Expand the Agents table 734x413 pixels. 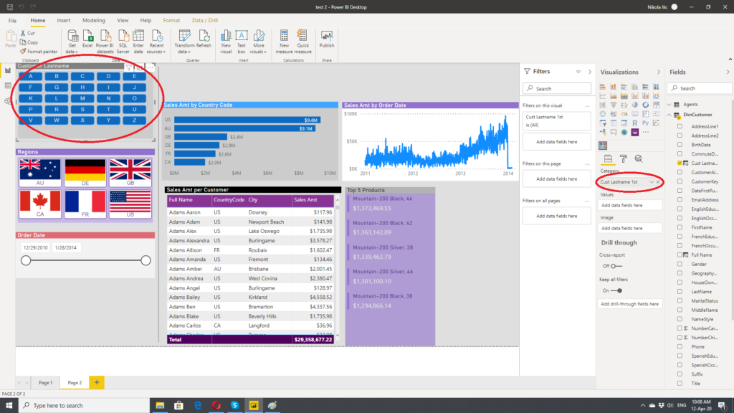click(x=669, y=105)
